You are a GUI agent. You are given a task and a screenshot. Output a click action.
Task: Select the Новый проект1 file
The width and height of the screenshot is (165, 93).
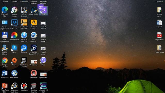click(x=43, y=38)
